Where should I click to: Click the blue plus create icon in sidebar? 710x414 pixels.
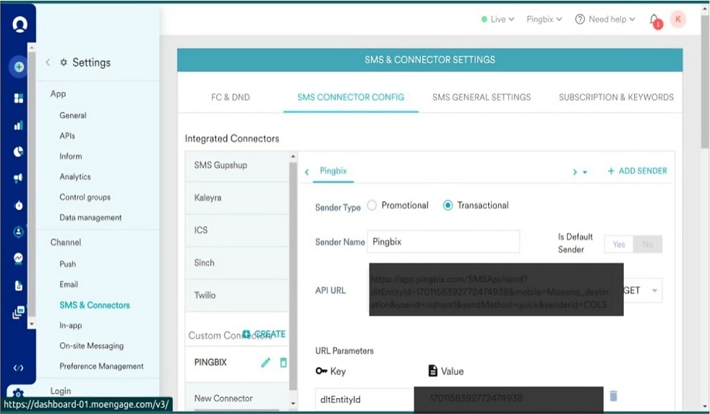19,67
